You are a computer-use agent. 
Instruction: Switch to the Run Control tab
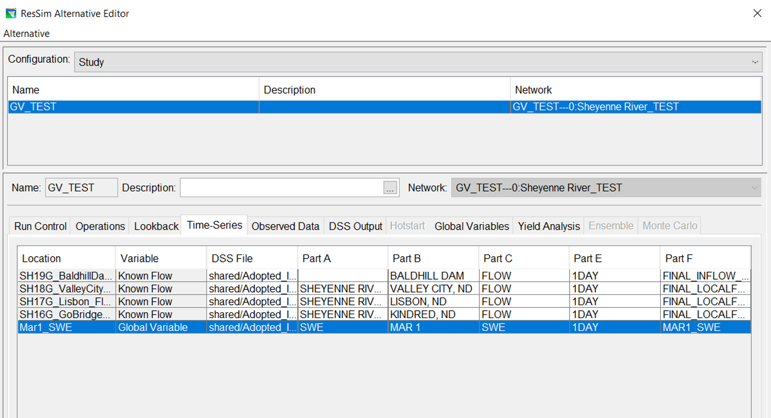tap(40, 226)
